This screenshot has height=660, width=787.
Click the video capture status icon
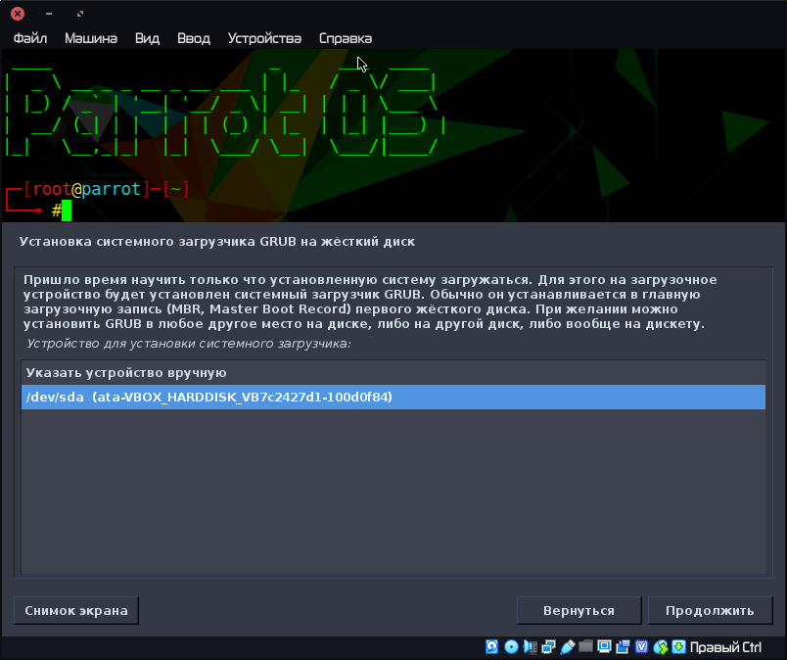[x=623, y=647]
